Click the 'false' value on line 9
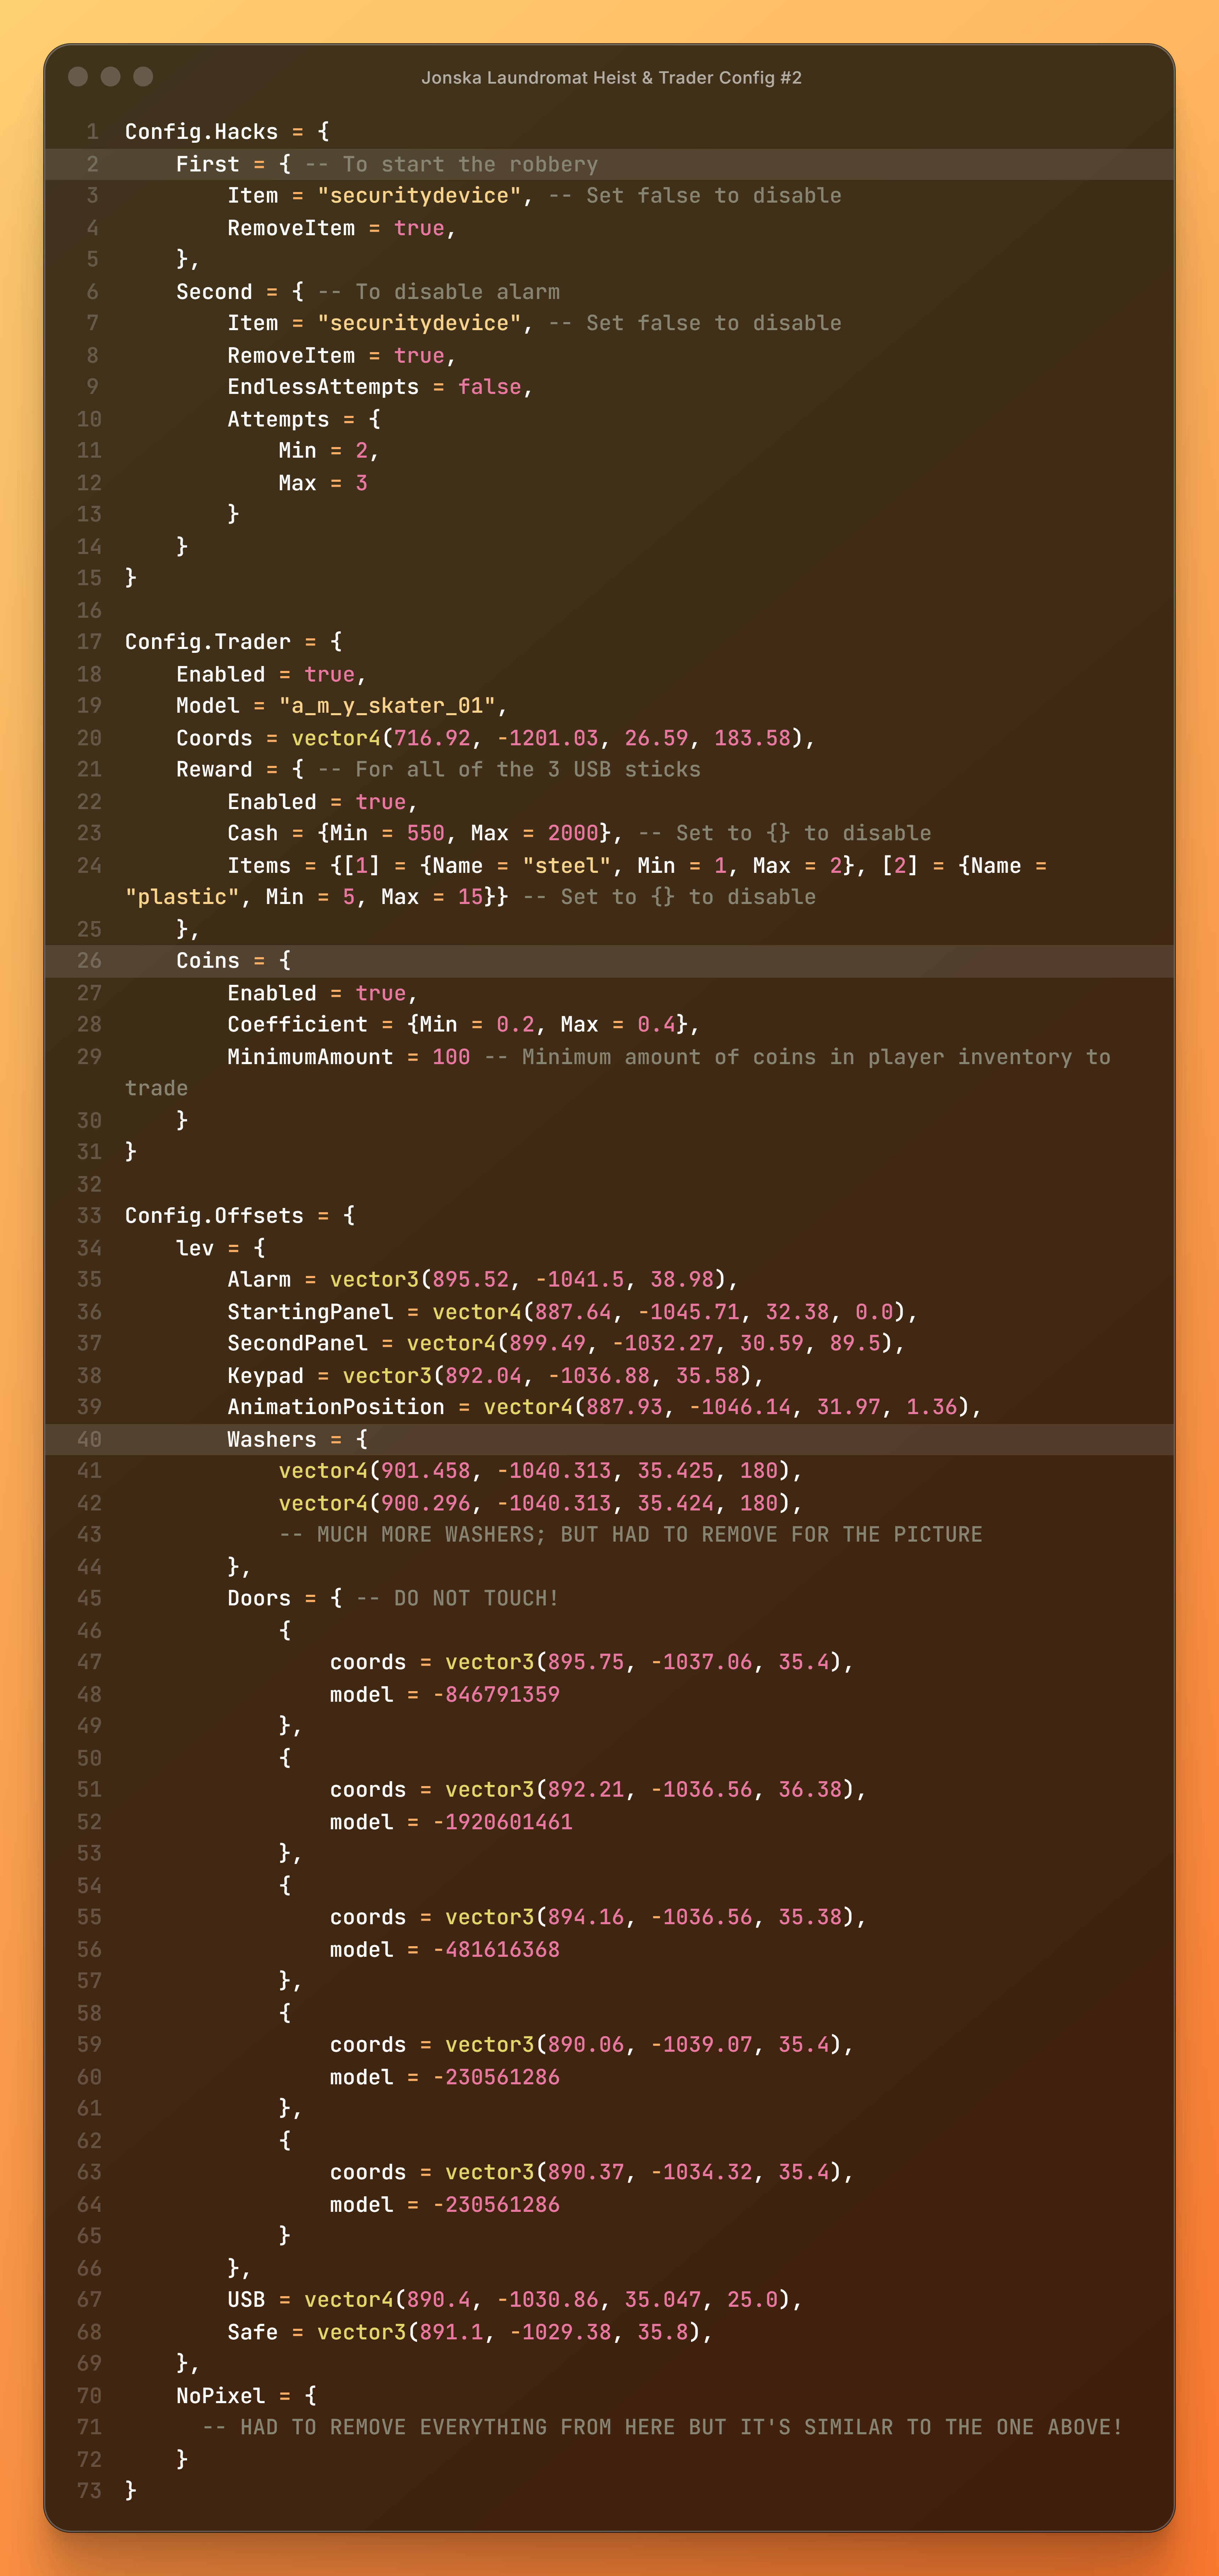The height and width of the screenshot is (2576, 1219). point(490,387)
